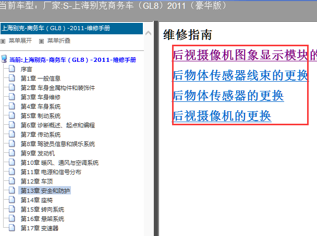Click the scroll-up arrow of the tree panel

click(149, 33)
